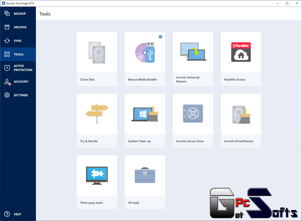The height and width of the screenshot is (221, 302).
Task: Click the Try & Decide signpost icon
Action: pos(97,114)
